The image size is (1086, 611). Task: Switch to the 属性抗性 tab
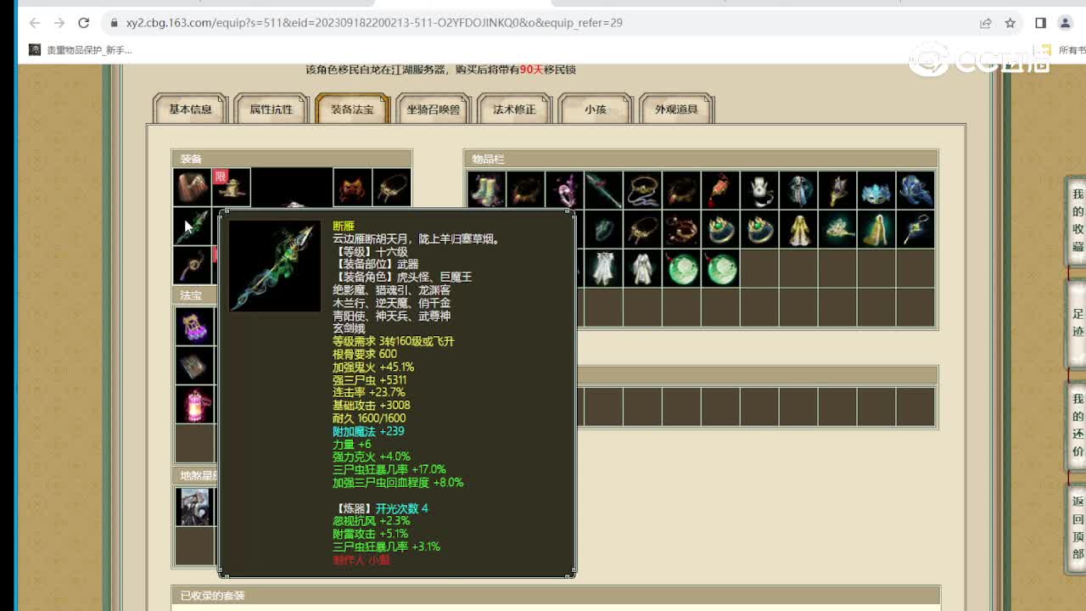coord(271,109)
